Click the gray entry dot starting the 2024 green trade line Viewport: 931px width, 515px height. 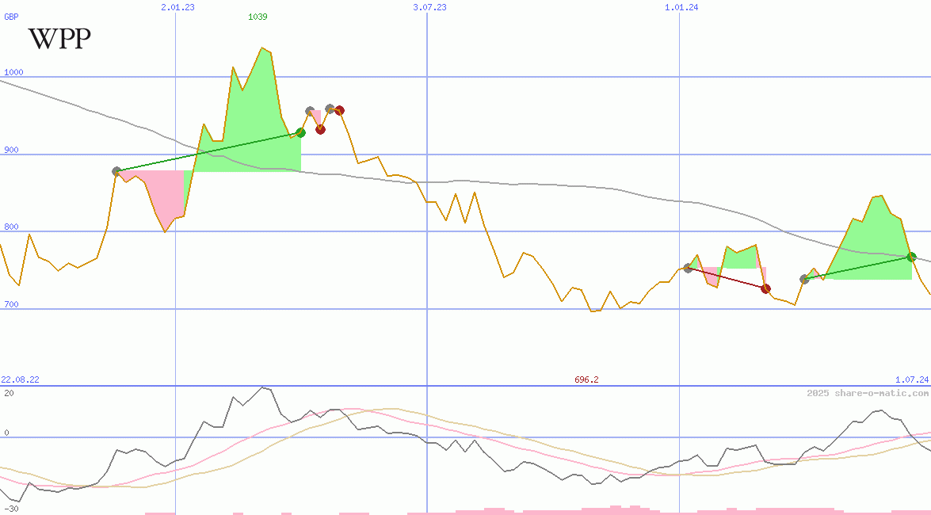pos(804,279)
